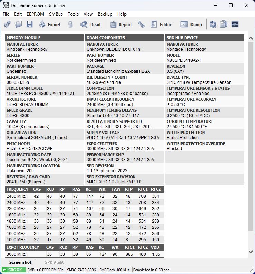
Task: Open the SMBus menu
Action: [56, 14]
